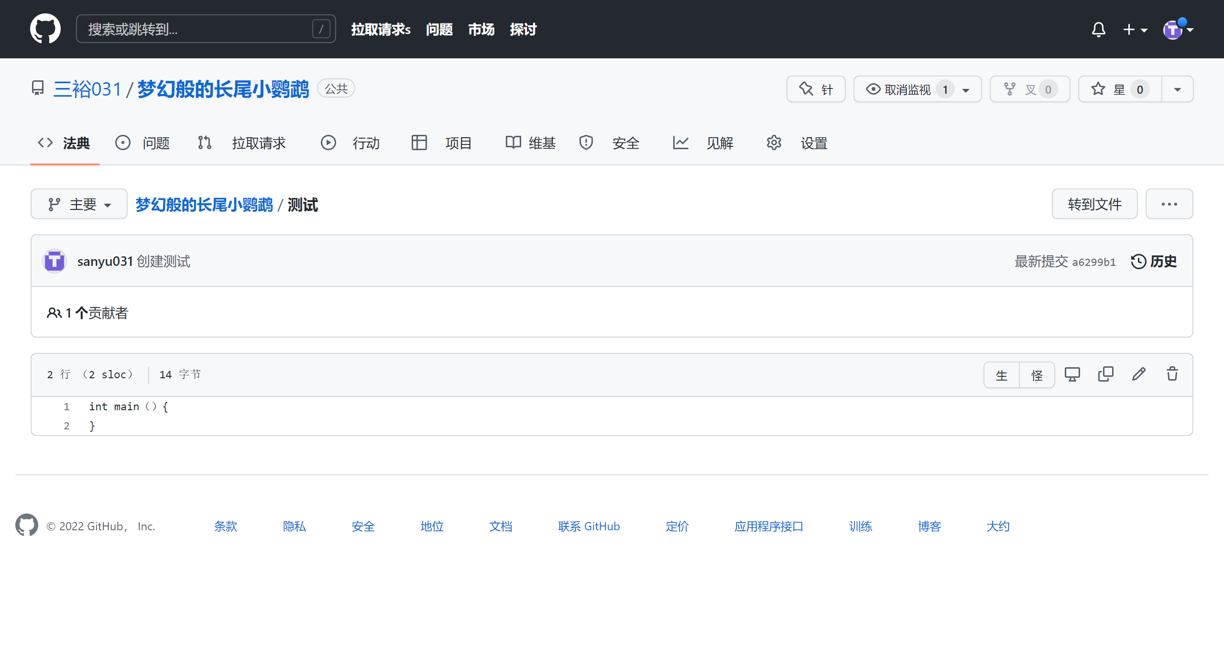Expand the 主要 branch dropdown

click(x=78, y=205)
